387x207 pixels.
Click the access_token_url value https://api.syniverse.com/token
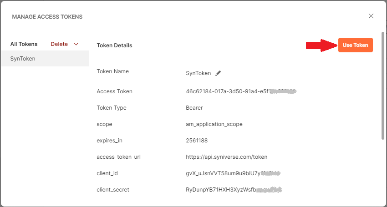(226, 157)
